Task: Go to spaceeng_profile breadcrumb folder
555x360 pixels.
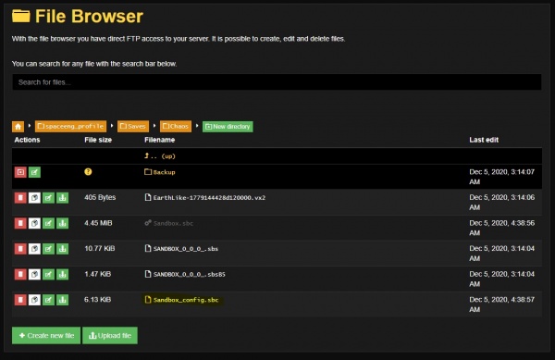Action: [71, 127]
